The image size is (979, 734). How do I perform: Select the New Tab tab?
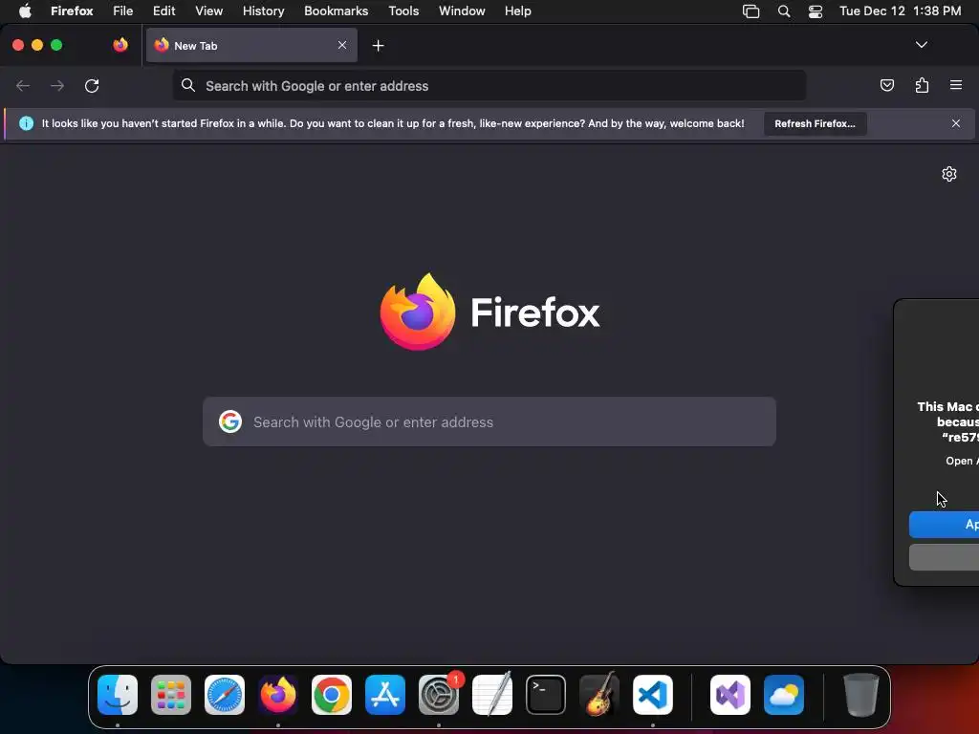point(251,45)
